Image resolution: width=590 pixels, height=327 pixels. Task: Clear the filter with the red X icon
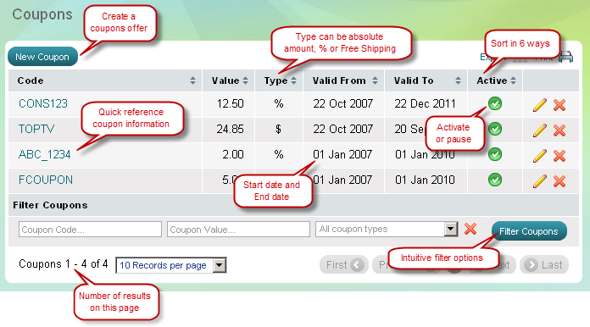[470, 229]
